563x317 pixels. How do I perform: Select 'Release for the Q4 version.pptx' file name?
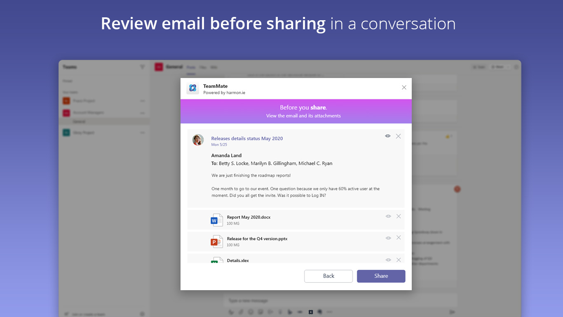(257, 239)
